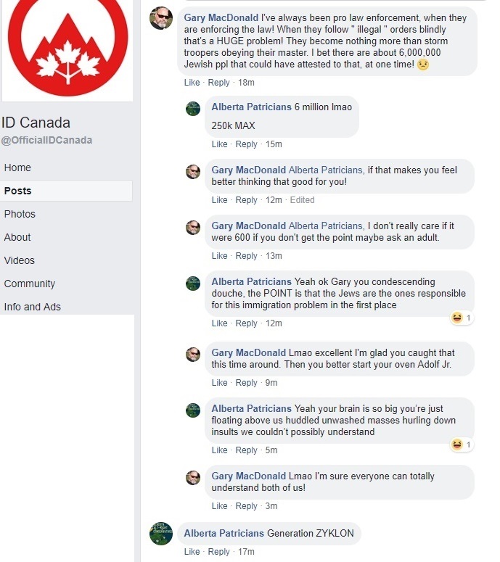This screenshot has height=562, width=500.
Task: Open Alberta Patricians avatar on 'Generation ZYKLON' comment
Action: (x=161, y=533)
